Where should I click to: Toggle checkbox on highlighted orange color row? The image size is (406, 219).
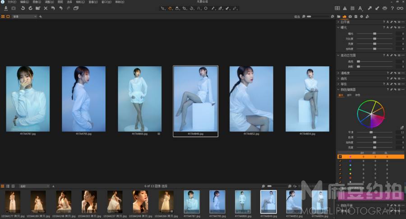[x=340, y=157]
